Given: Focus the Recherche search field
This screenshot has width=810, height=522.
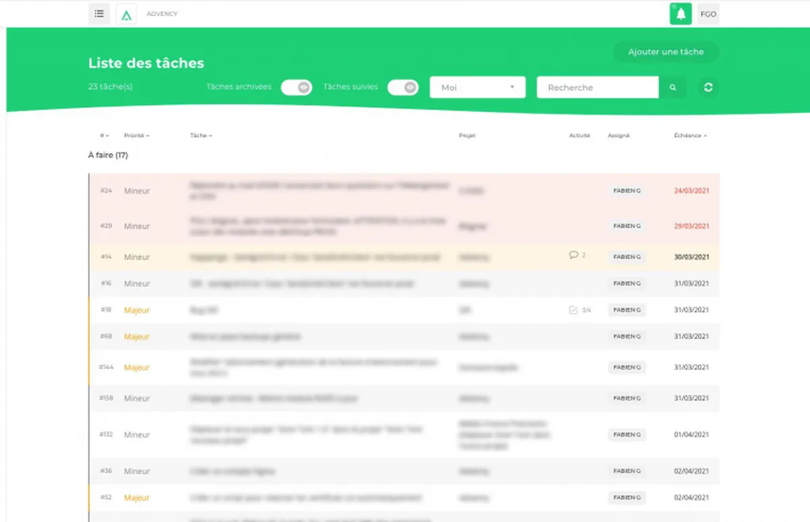Looking at the screenshot, I should coord(597,88).
